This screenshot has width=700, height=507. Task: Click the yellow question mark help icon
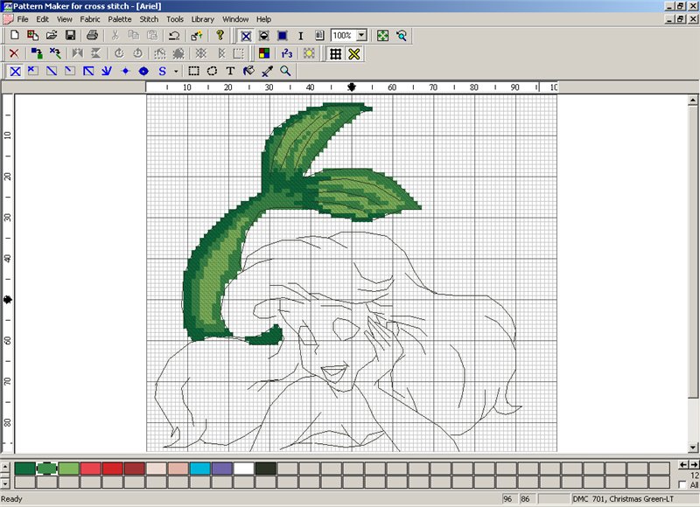220,35
